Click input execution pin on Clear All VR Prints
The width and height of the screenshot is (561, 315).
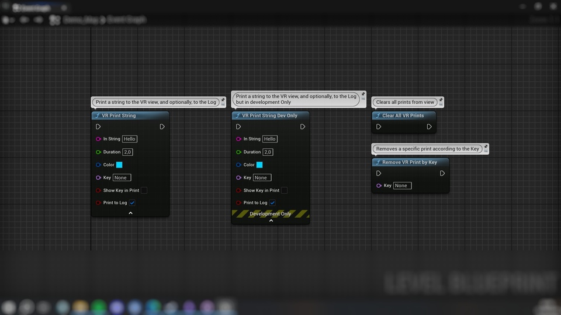(379, 127)
